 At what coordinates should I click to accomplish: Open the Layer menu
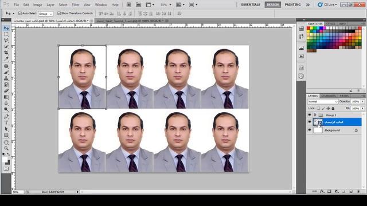coord(50,5)
